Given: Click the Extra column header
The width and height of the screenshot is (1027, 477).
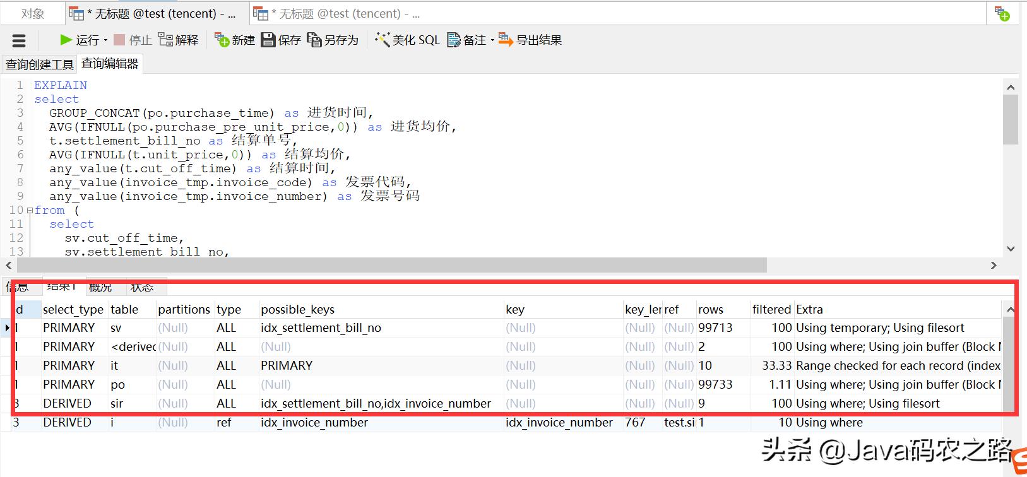Looking at the screenshot, I should click(x=809, y=309).
